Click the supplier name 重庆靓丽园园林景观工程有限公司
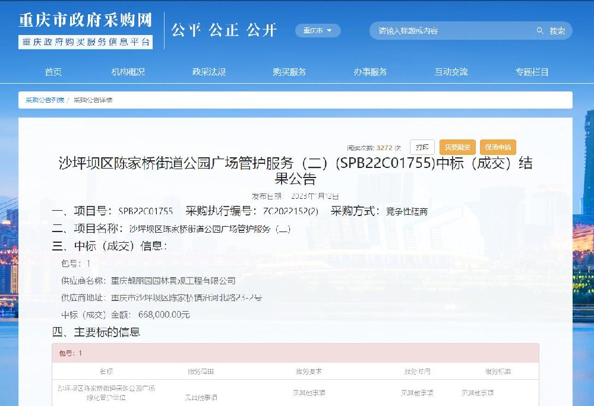Image resolution: width=594 pixels, height=406 pixels. [173, 281]
